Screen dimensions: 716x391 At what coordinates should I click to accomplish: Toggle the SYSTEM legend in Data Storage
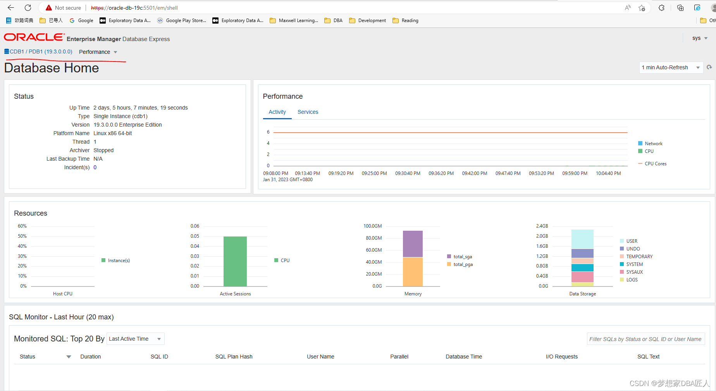click(631, 264)
